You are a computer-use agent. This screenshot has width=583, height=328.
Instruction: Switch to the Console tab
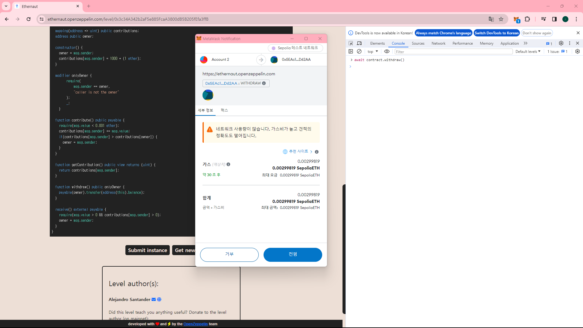(398, 43)
